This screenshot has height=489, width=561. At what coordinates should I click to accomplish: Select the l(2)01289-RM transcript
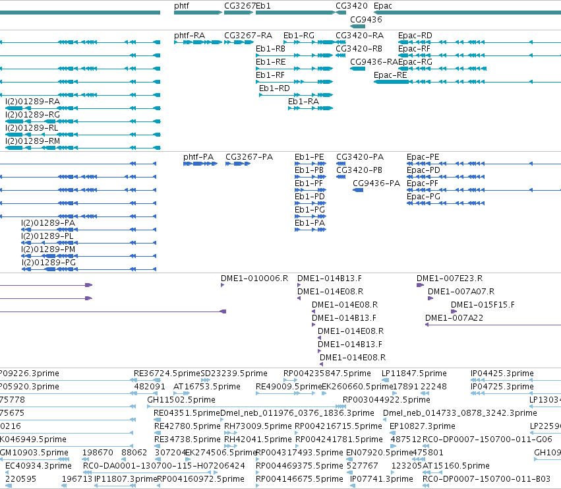82,148
